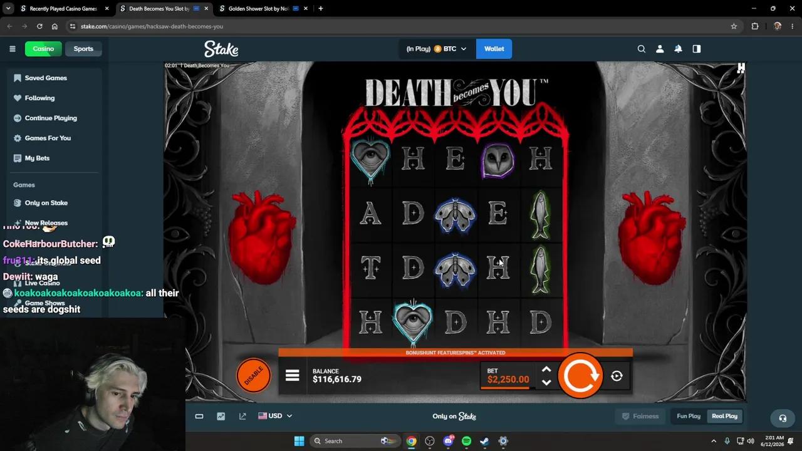Select the Death Becomes You Slot tab
The width and height of the screenshot is (802, 451).
[x=159, y=9]
